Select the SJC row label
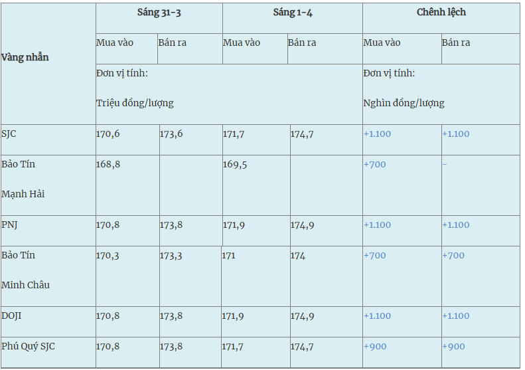 (x=9, y=134)
